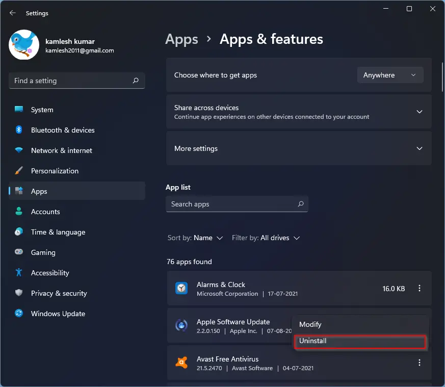The image size is (445, 387).
Task: Click the Personalization paintbrush icon
Action: click(x=19, y=171)
